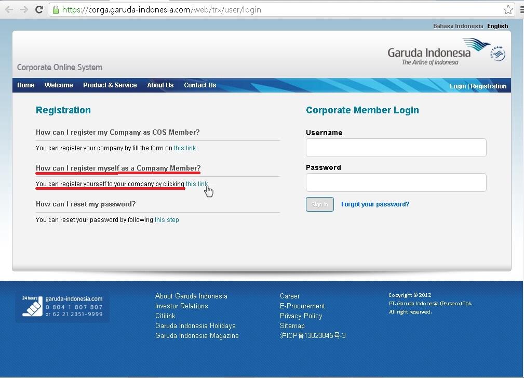Visit the Citilink footer link

click(165, 316)
